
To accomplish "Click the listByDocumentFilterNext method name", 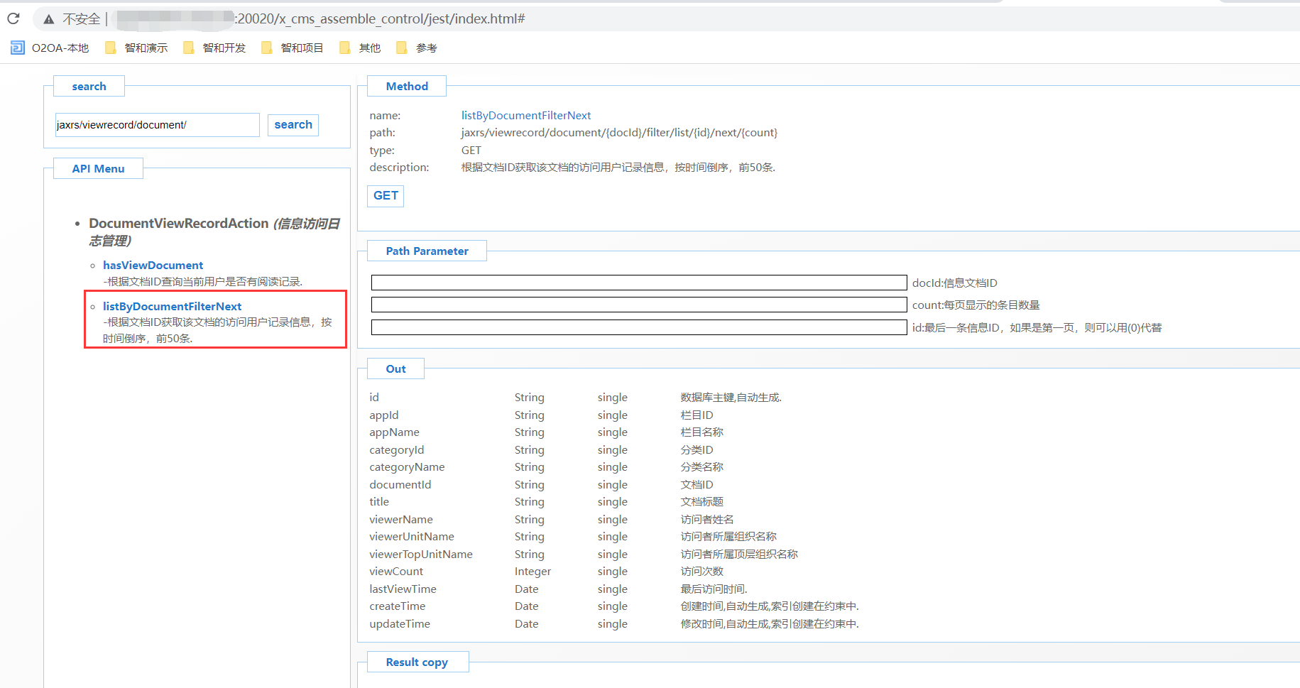I will (525, 116).
